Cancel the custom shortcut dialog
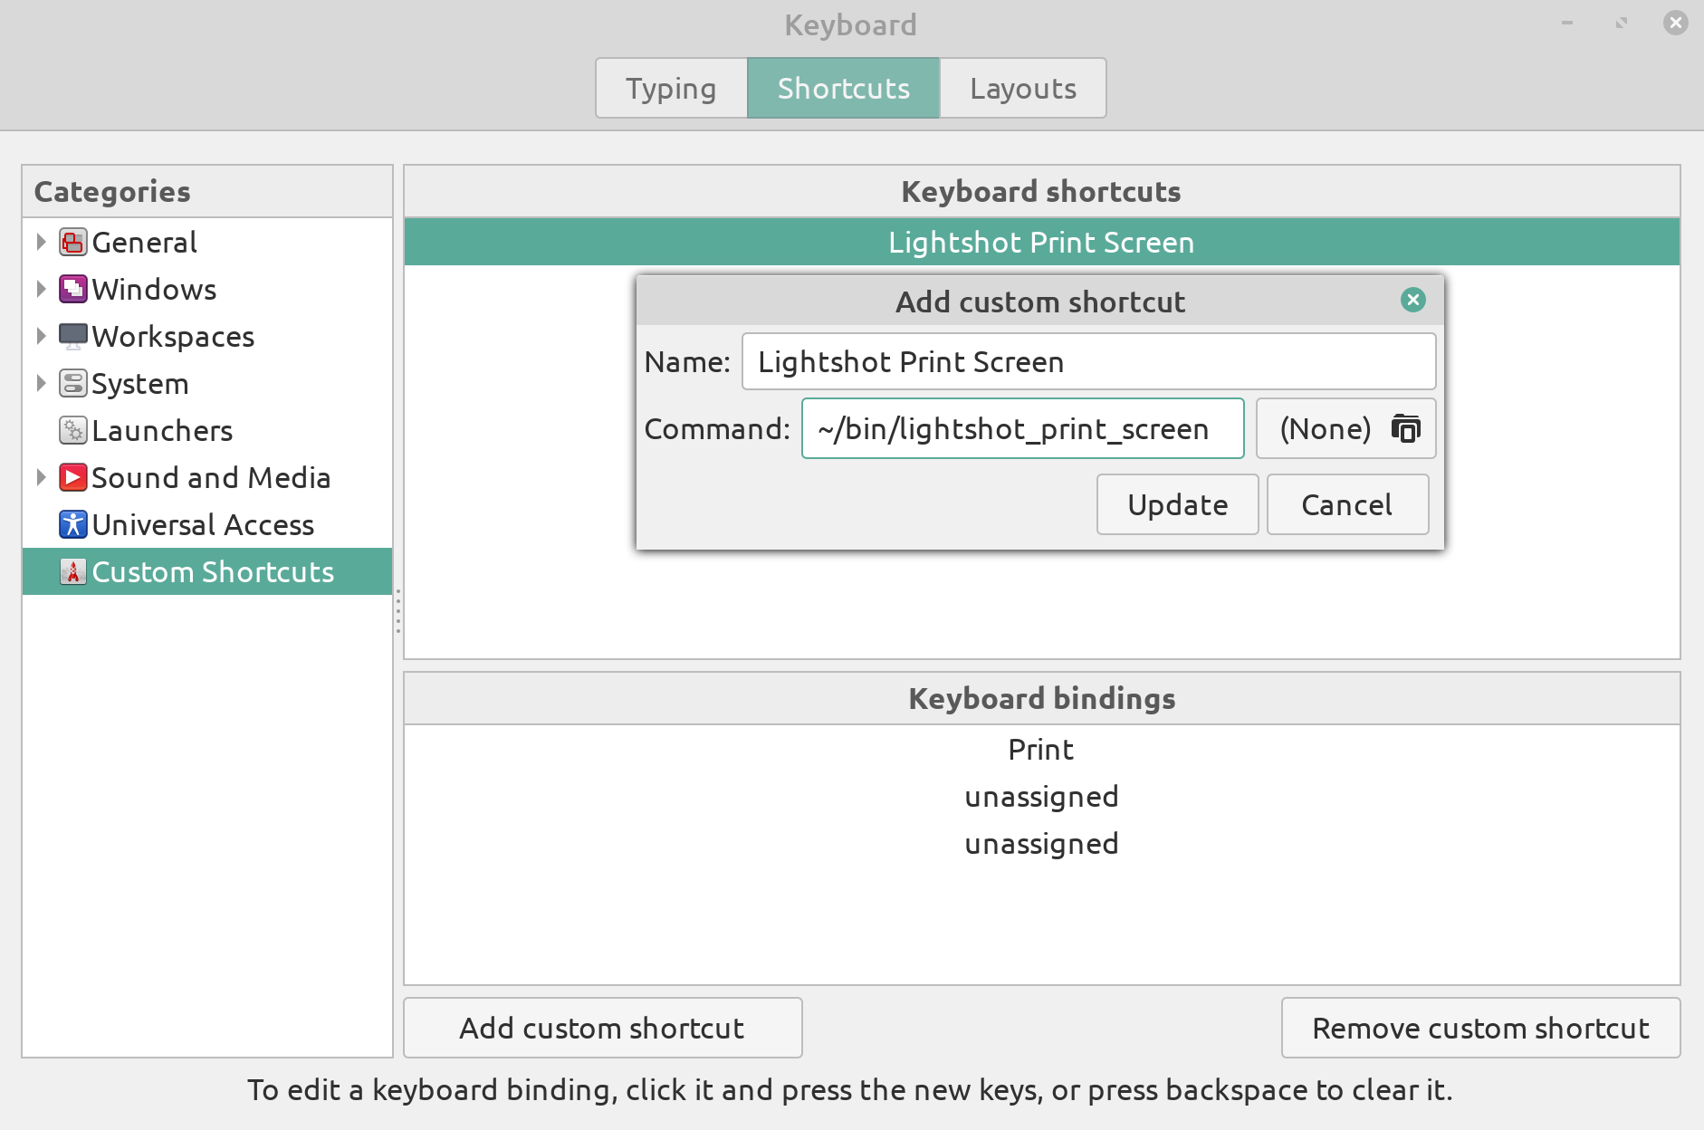This screenshot has height=1130, width=1704. (1347, 504)
